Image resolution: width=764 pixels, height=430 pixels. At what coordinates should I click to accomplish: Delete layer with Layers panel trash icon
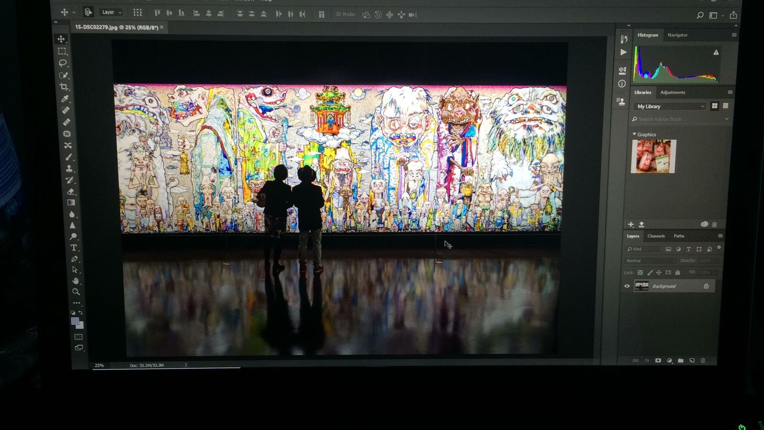(703, 361)
